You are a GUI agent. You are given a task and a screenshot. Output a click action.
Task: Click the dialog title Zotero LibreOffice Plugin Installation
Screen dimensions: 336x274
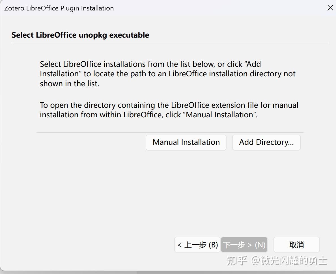tap(59, 8)
